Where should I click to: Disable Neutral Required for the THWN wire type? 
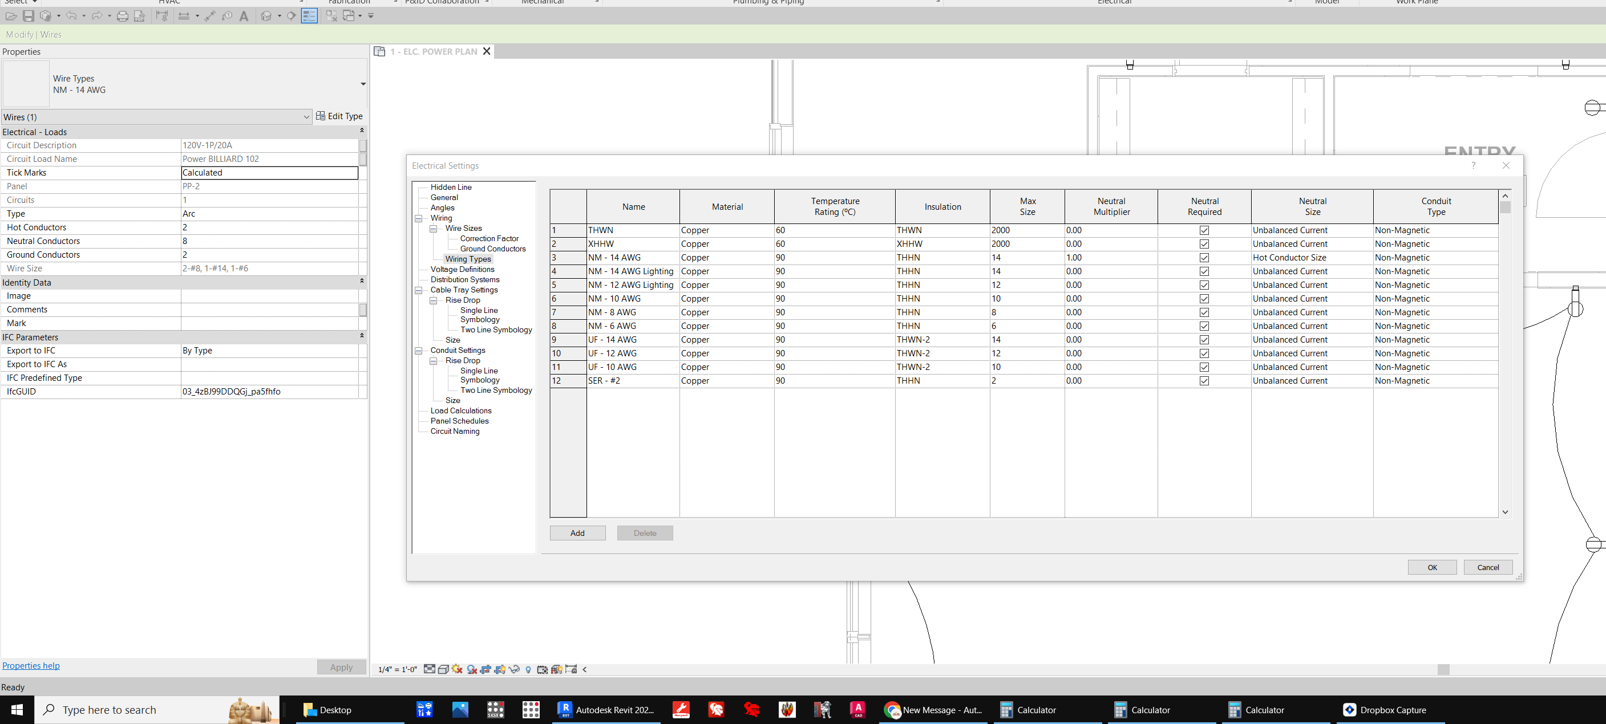1204,230
